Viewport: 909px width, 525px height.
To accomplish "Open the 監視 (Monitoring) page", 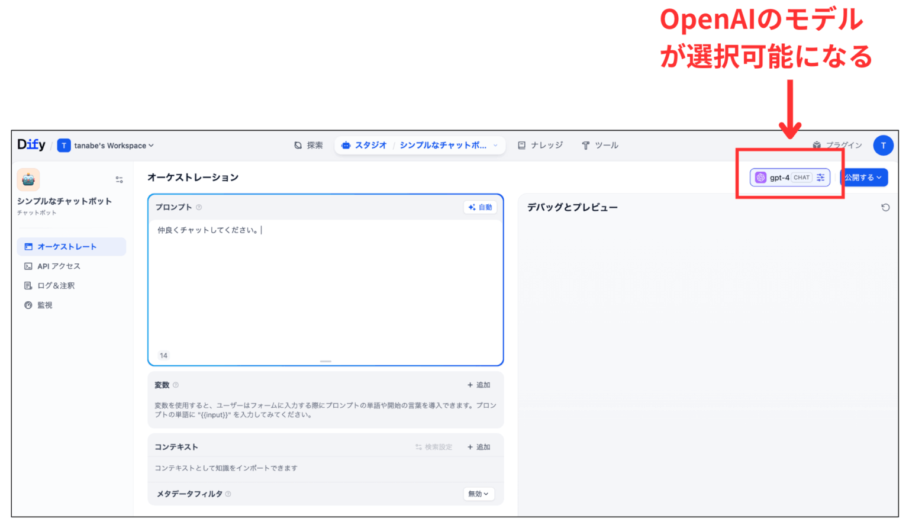I will coord(44,305).
